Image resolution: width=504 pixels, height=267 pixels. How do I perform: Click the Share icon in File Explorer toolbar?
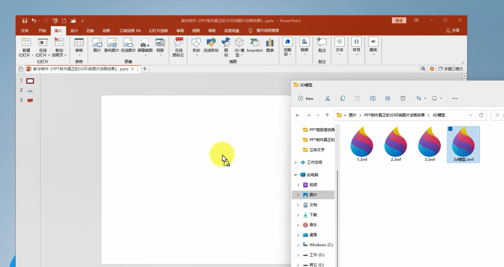pyautogui.click(x=388, y=99)
